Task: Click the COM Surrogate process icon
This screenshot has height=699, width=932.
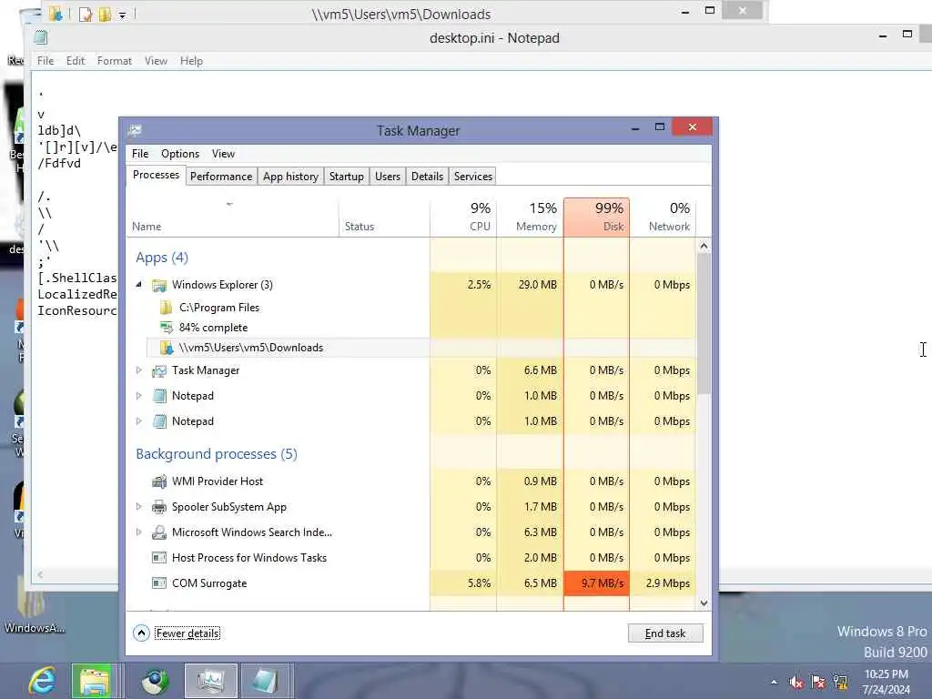Action: pyautogui.click(x=158, y=583)
